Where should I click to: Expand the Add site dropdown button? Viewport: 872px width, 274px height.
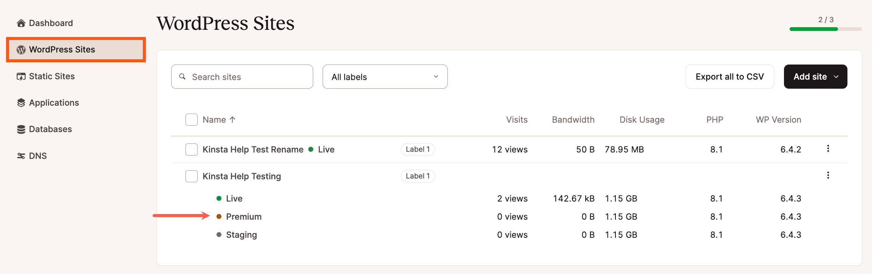click(x=815, y=77)
